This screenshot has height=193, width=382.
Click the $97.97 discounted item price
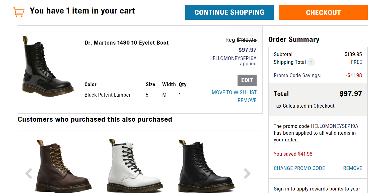(247, 50)
